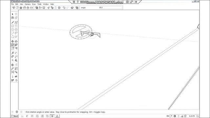The width and height of the screenshot is (210, 118).
Task: Create a new model file
Action: click(37, 8)
